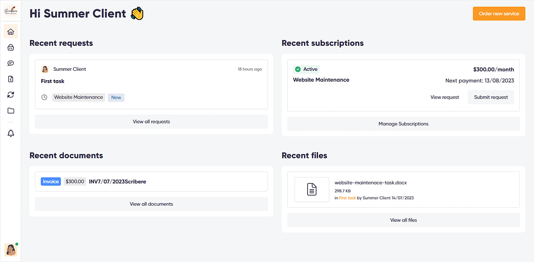534x262 pixels.
Task: Click Manage Subscriptions
Action: 403,124
